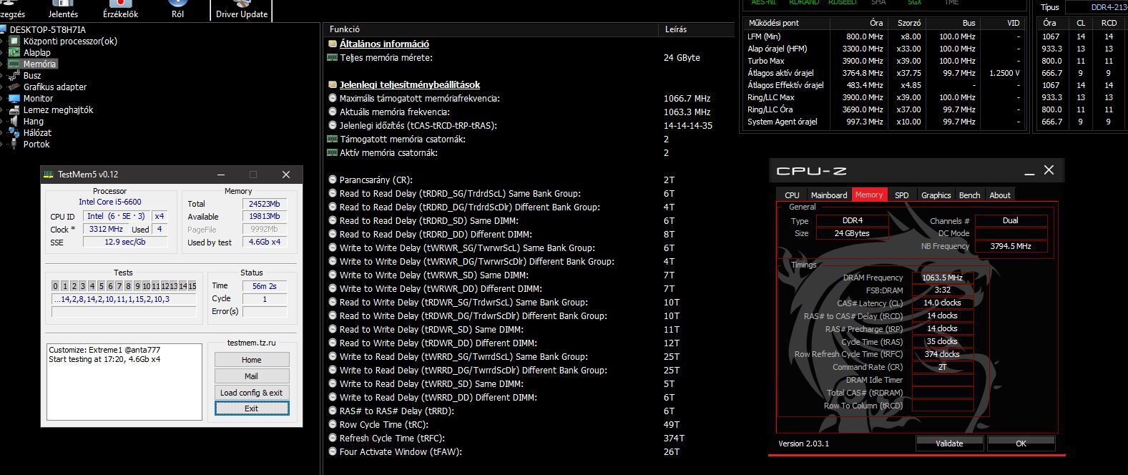Close the CPU-Z window
The height and width of the screenshot is (475, 1128).
tap(1049, 170)
